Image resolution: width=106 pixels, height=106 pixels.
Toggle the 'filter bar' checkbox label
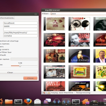click(6, 52)
